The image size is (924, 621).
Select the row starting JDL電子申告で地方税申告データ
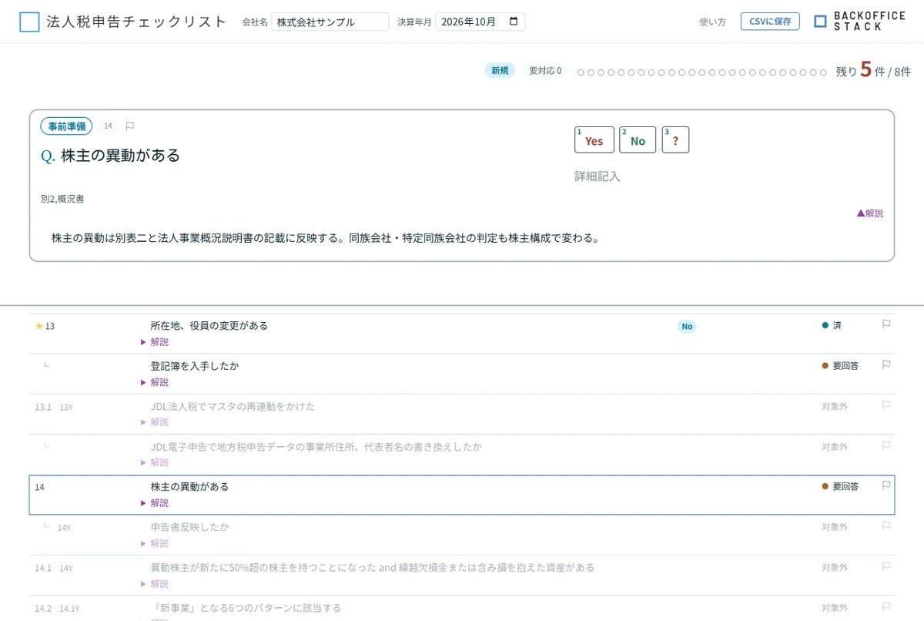pos(462,455)
